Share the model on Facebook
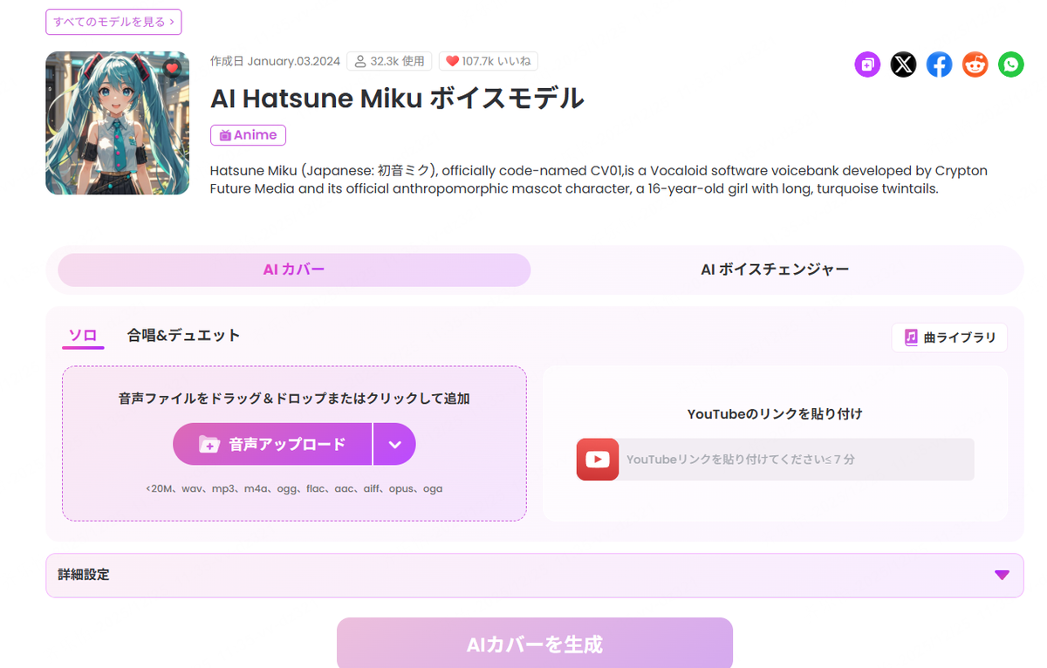Viewport: 1047px width, 668px height. (939, 65)
